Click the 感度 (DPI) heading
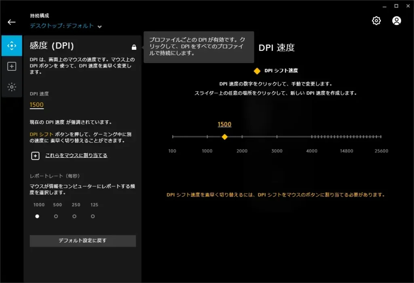The height and width of the screenshot is (283, 414). pyautogui.click(x=51, y=46)
